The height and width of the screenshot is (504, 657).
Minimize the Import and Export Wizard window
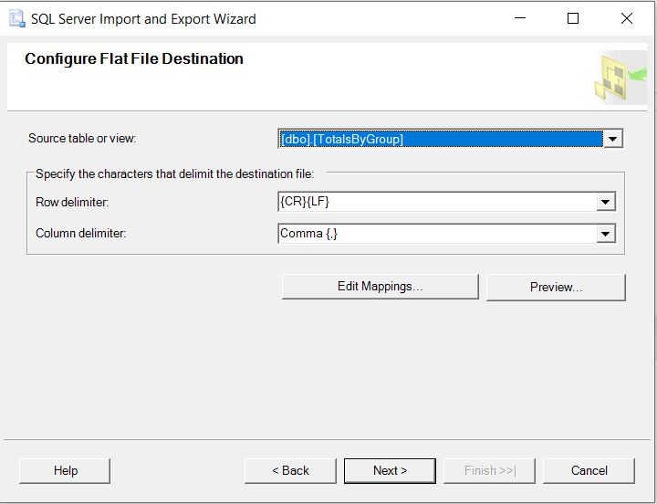tap(519, 18)
